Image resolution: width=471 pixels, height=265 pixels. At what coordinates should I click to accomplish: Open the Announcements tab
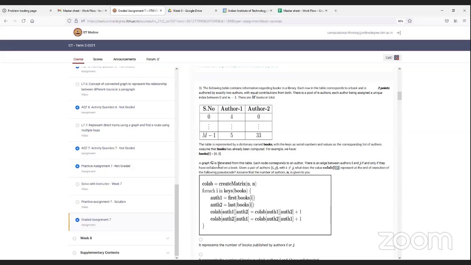pyautogui.click(x=124, y=59)
